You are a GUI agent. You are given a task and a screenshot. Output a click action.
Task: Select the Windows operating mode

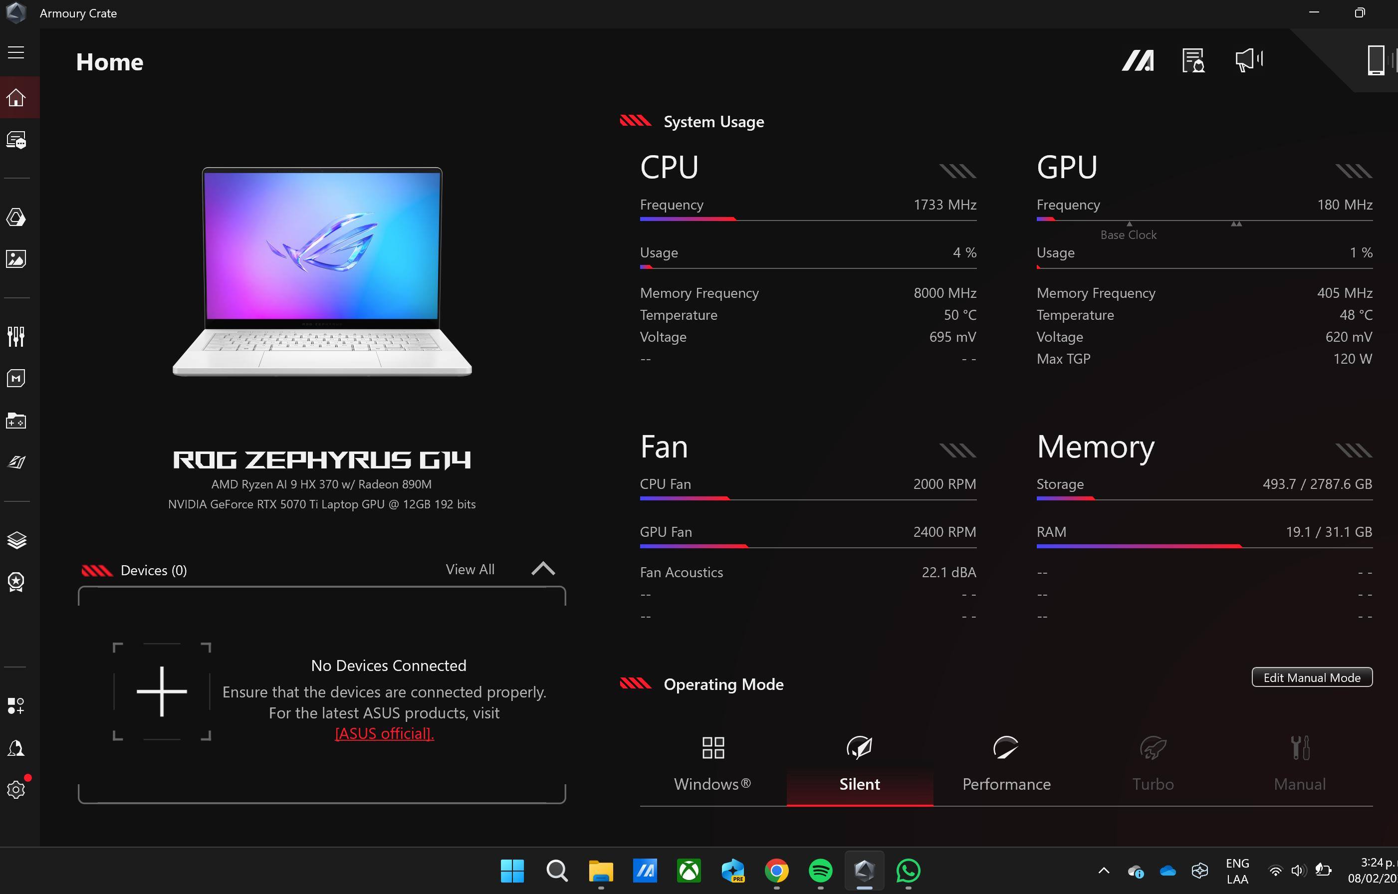click(712, 765)
